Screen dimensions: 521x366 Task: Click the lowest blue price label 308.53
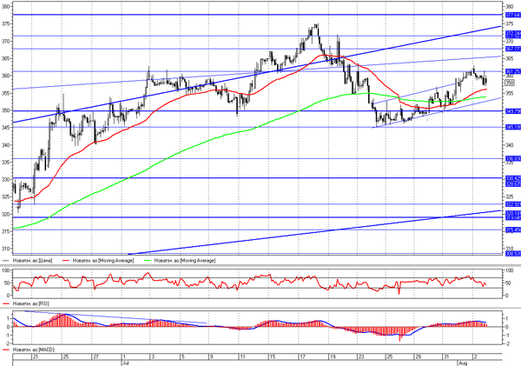pyautogui.click(x=513, y=254)
